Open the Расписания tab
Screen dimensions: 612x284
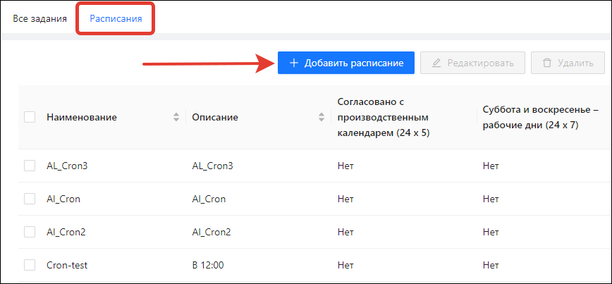pos(116,19)
